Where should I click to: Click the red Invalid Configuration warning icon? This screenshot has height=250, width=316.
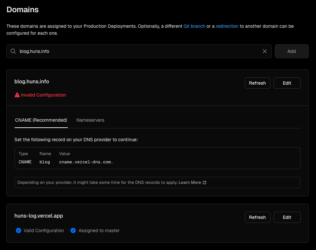(17, 95)
